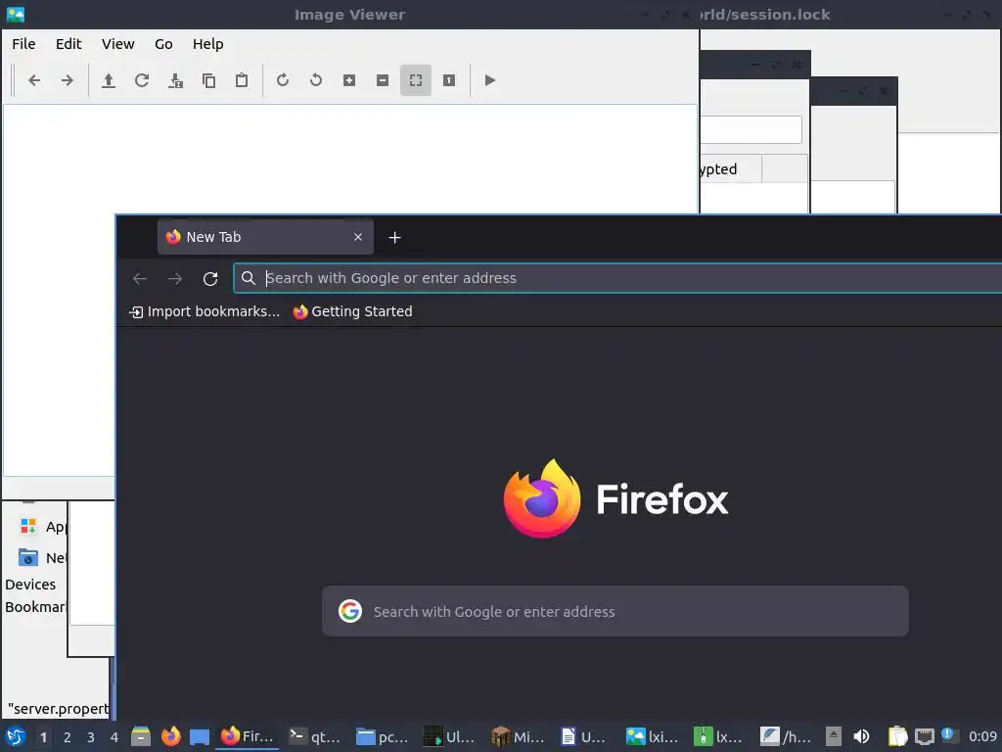Screen dimensions: 1002x752
Task: Click the Applications icon in file manager sidebar
Action: point(28,526)
